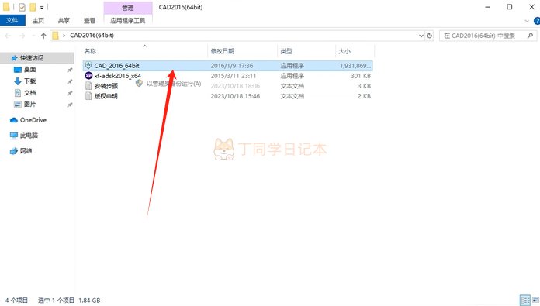Sort by 大小 column header
This screenshot has width=540, height=306.
[x=344, y=51]
